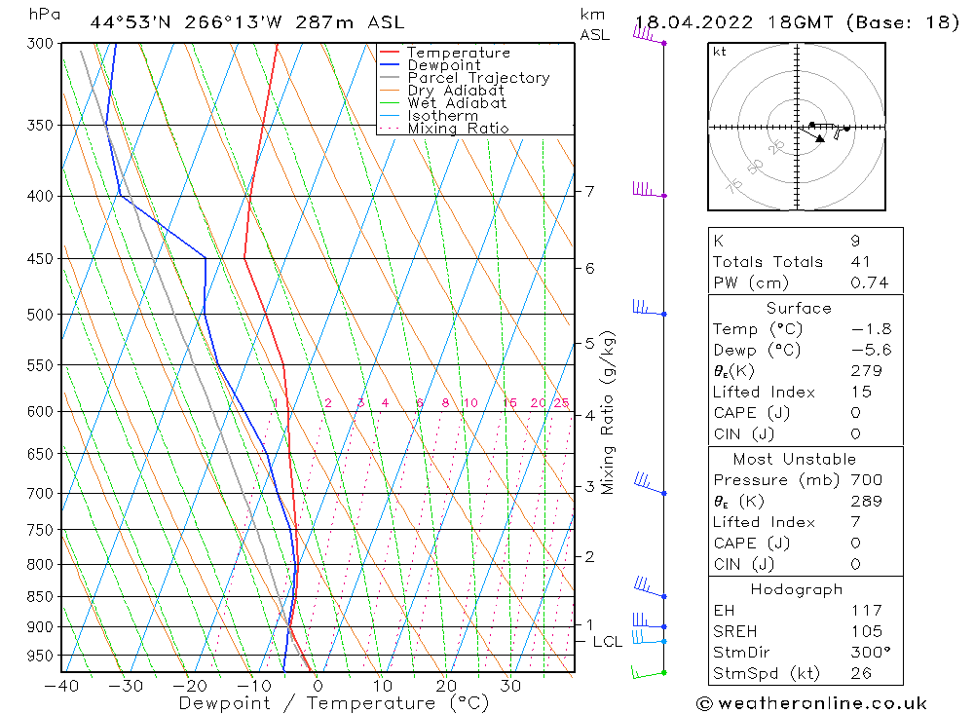Click the EH value '117'

[867, 611]
